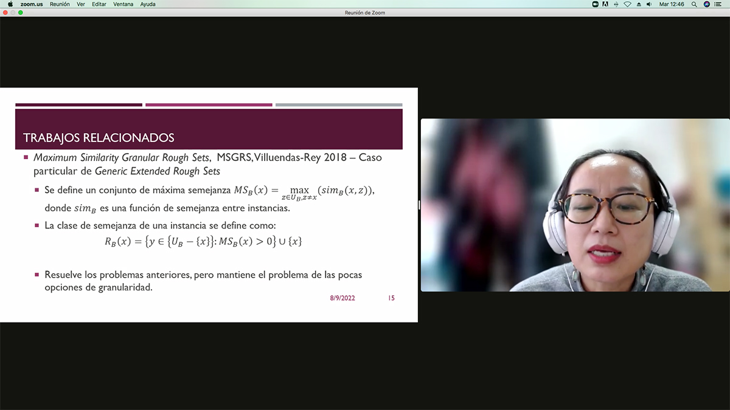Click the MS_B(x) max formula on the slide
Viewport: 730px width, 410px height.
coord(304,192)
